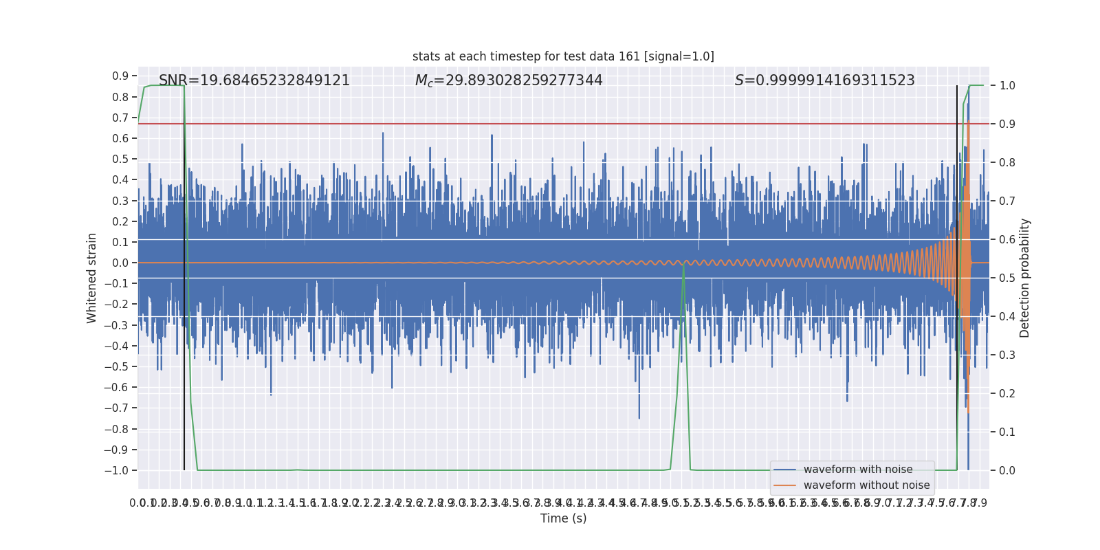Click the 0.0 tick on left axis
Screen dimensions: 1100x550
tap(120, 263)
